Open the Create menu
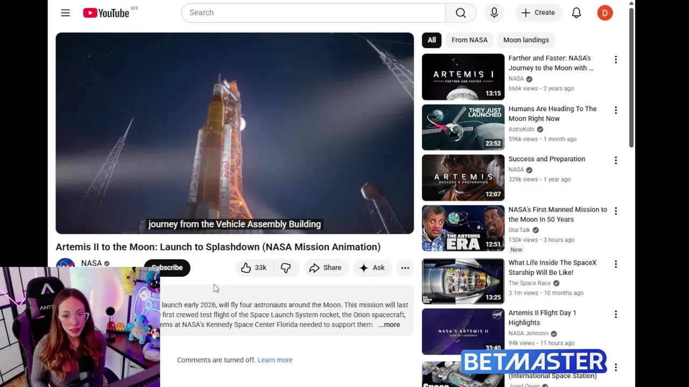The height and width of the screenshot is (387, 689). pyautogui.click(x=538, y=13)
